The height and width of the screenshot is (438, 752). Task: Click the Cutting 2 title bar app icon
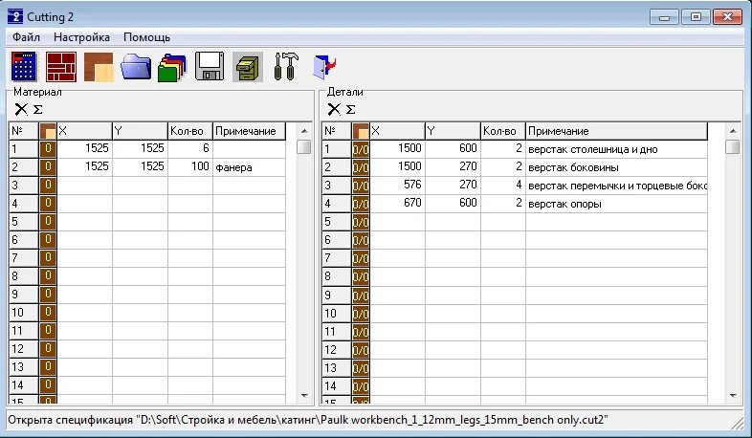15,16
